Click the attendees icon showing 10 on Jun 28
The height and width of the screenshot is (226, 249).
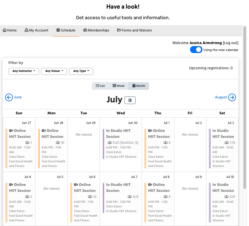coord(58,142)
